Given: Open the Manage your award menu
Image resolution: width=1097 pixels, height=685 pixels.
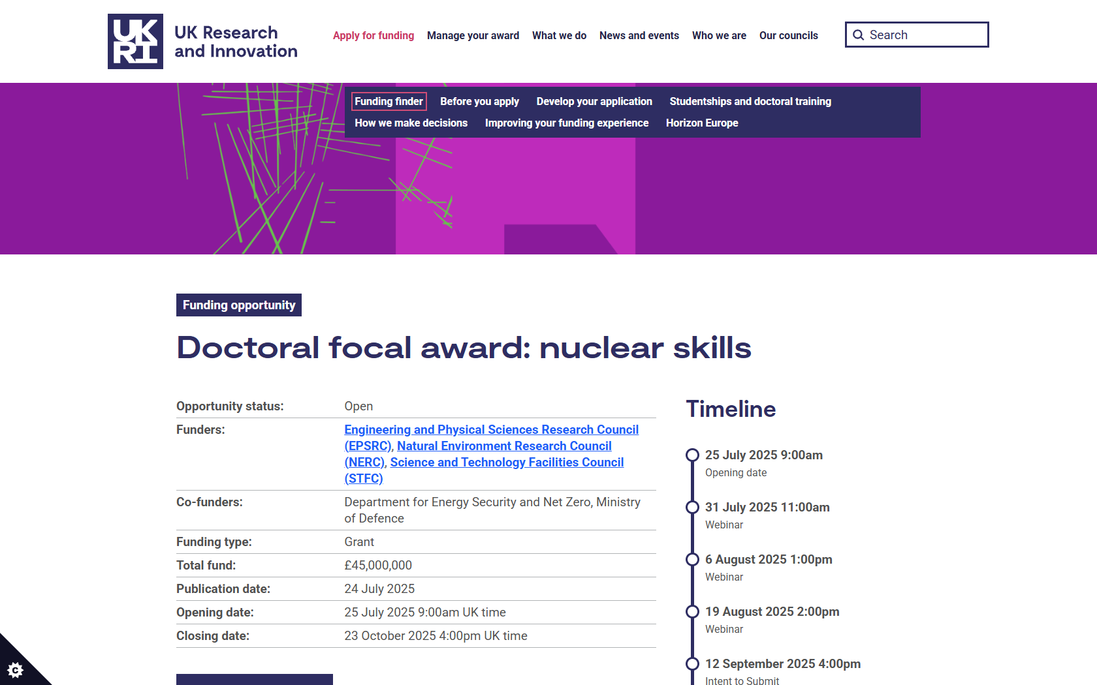Looking at the screenshot, I should coord(473,35).
